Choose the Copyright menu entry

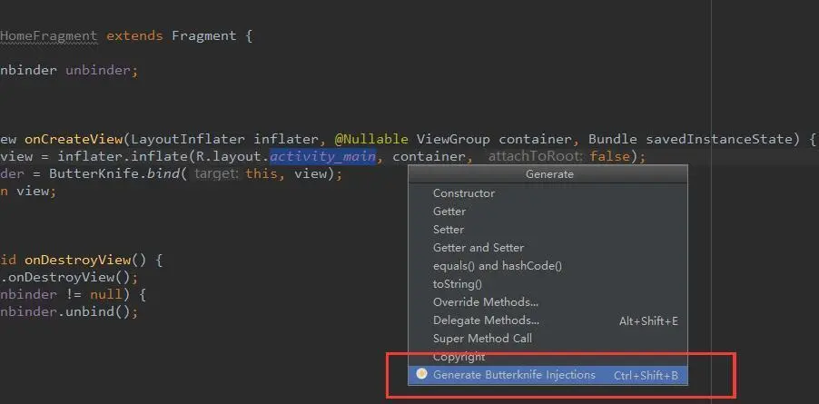tap(548, 357)
